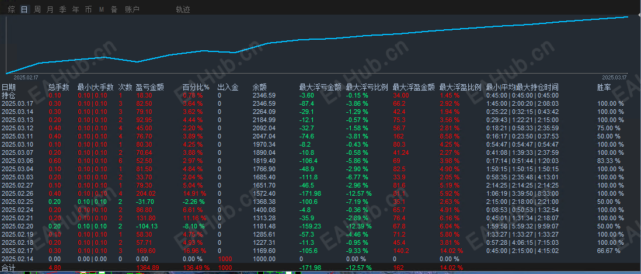Click the 66.67 % win rate cell
The width and height of the screenshot is (641, 274).
pyautogui.click(x=609, y=251)
